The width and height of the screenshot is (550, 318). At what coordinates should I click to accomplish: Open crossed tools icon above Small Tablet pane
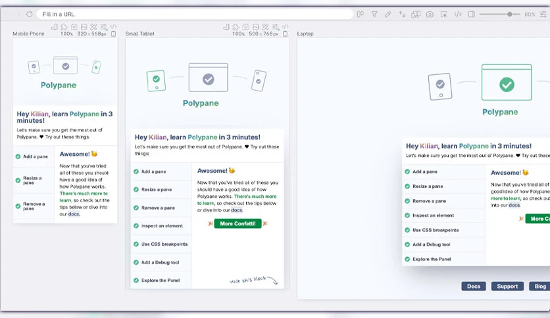(266, 27)
